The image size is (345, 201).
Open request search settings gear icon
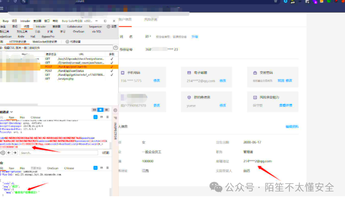pos(3,153)
